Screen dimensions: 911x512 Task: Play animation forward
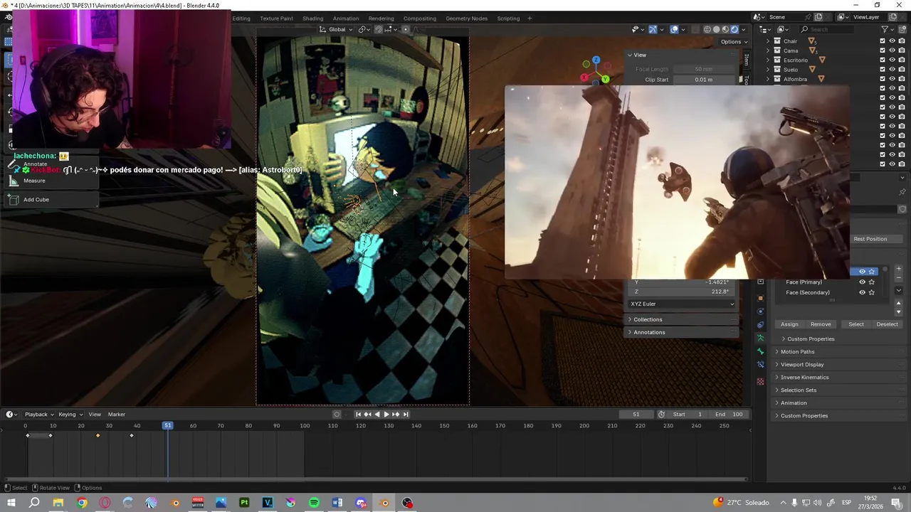coord(386,414)
